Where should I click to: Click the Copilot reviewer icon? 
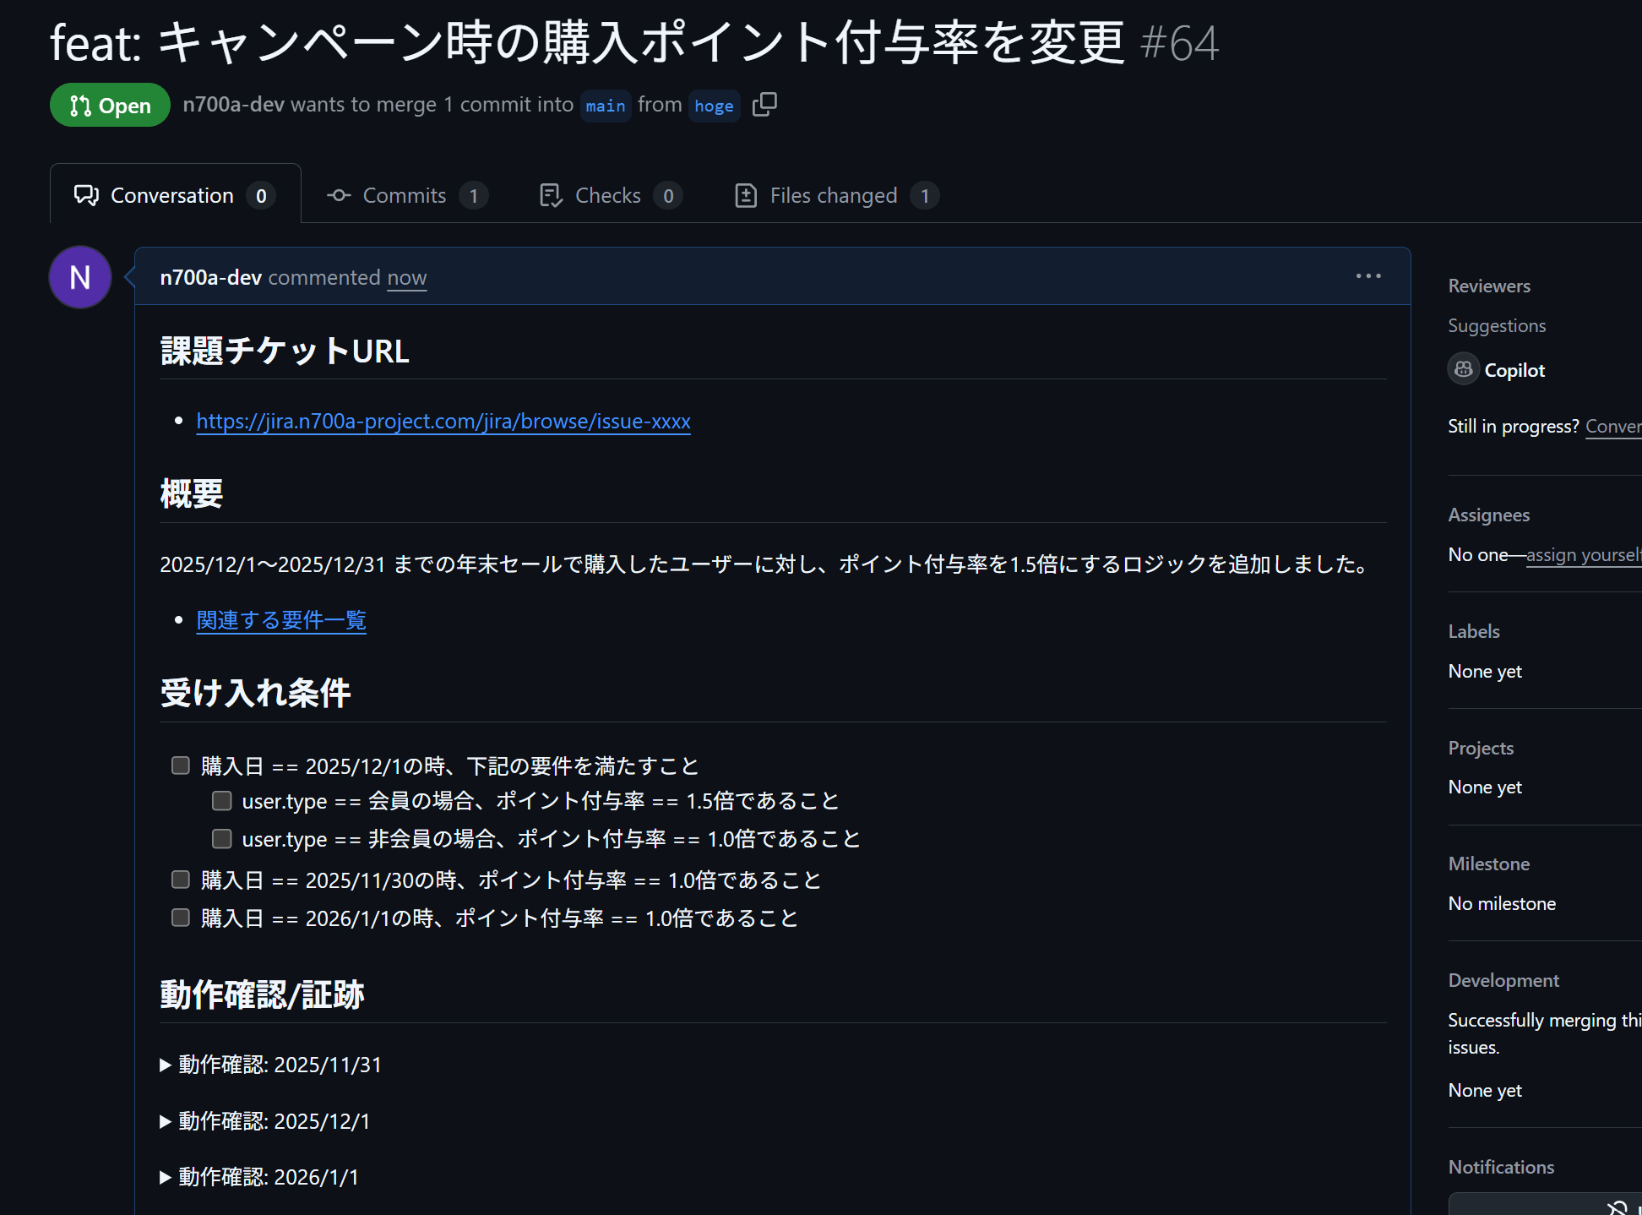pyautogui.click(x=1463, y=369)
